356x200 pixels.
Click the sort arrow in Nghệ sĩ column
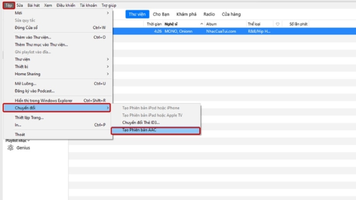click(x=202, y=24)
